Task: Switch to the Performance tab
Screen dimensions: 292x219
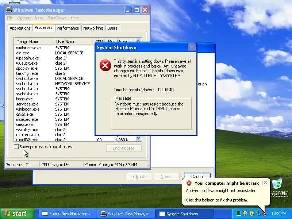Action: (68, 28)
